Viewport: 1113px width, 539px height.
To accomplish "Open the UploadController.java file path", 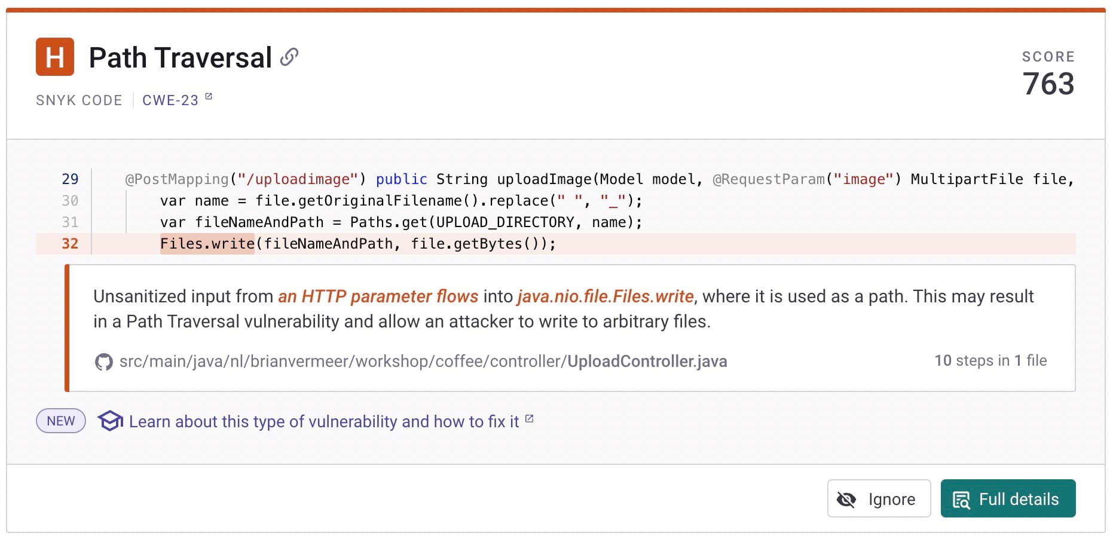I will [x=423, y=362].
